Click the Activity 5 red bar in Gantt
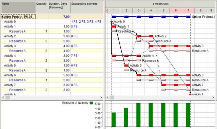Screen dimensions: 217x129 pos(126,66)
